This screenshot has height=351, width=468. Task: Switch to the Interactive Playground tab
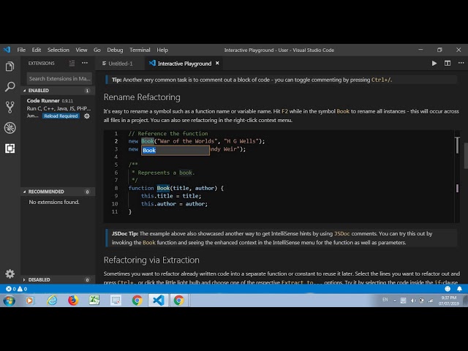coord(184,64)
